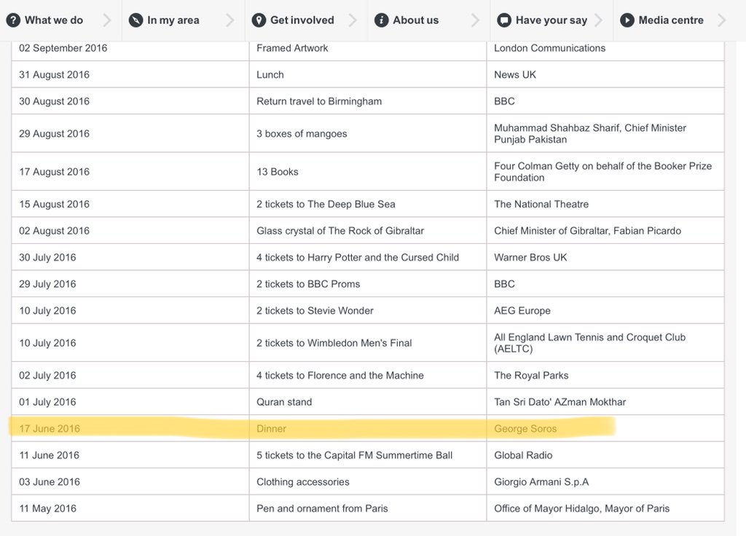
Task: Click the highlighted Dinner cell
Action: point(368,428)
